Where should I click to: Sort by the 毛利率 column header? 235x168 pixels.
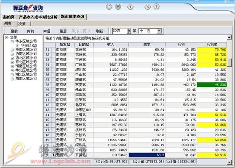click(212, 45)
